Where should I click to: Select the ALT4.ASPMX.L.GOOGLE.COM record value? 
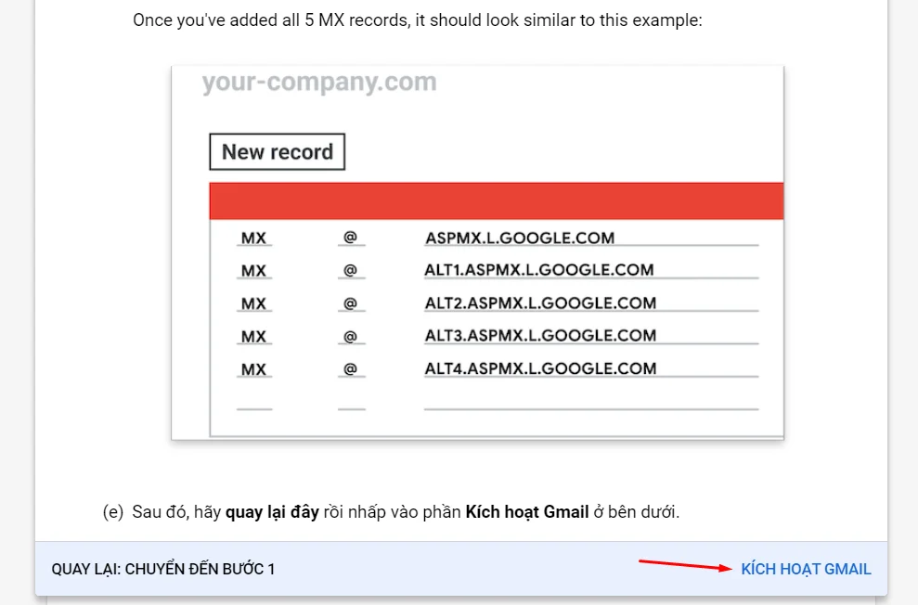pyautogui.click(x=540, y=368)
